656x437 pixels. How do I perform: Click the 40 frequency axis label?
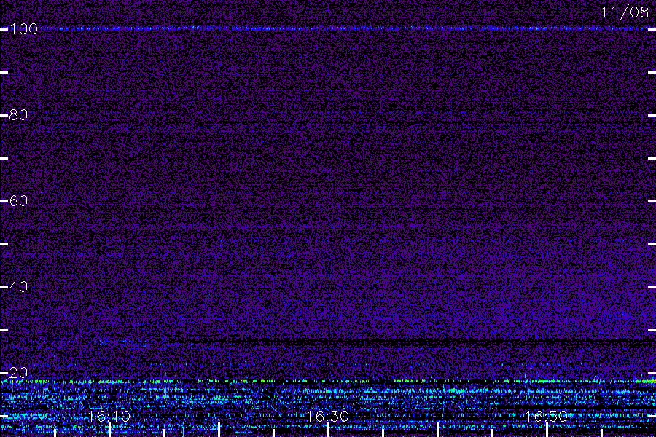coord(18,286)
